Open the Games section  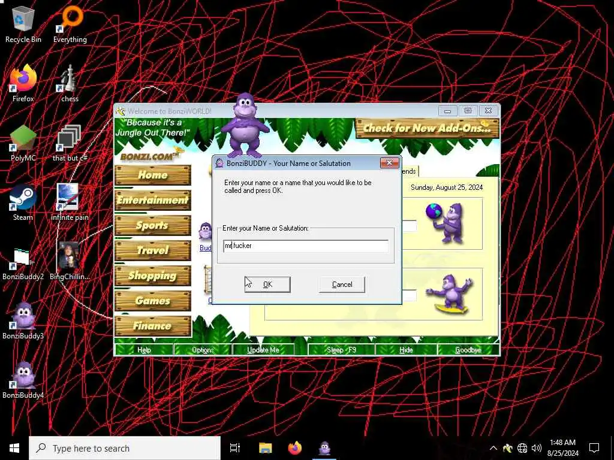click(x=153, y=301)
